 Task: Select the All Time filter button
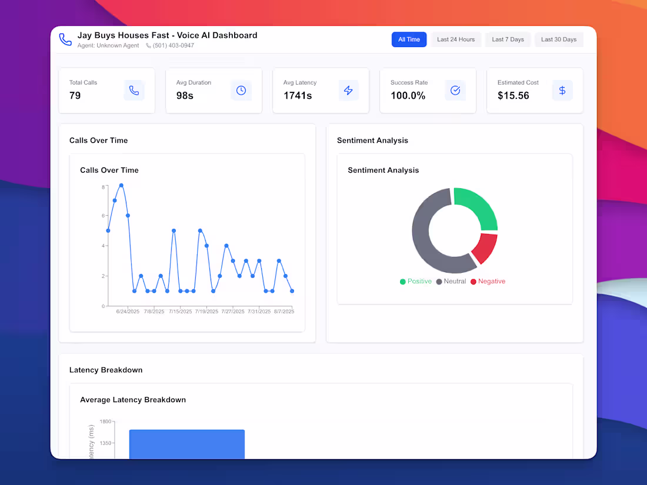pyautogui.click(x=409, y=39)
